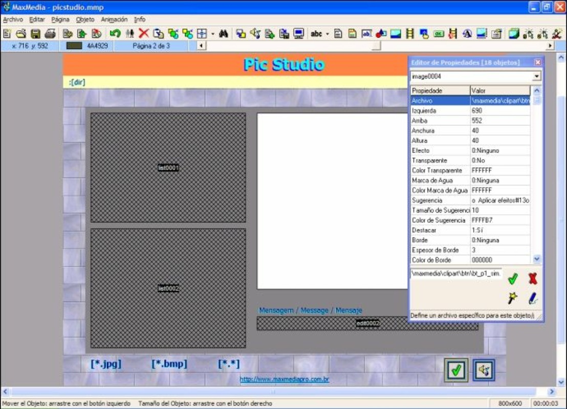Open the maxmediapro.com.br link
This screenshot has width=567, height=409.
tap(284, 379)
